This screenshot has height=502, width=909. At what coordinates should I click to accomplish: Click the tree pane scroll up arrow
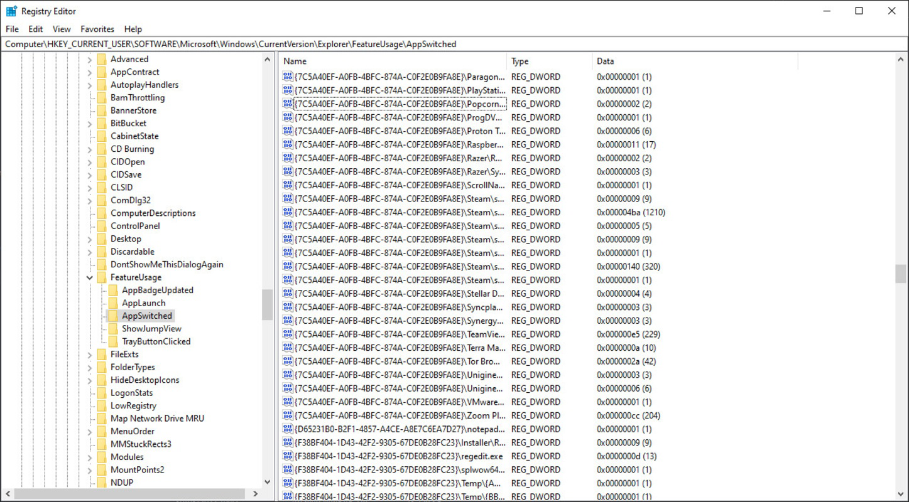point(268,60)
